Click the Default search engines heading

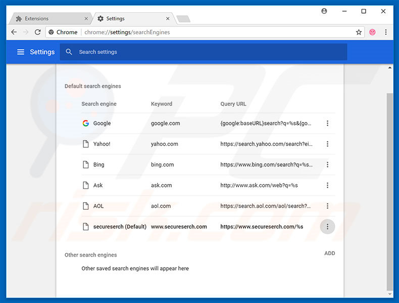point(92,86)
